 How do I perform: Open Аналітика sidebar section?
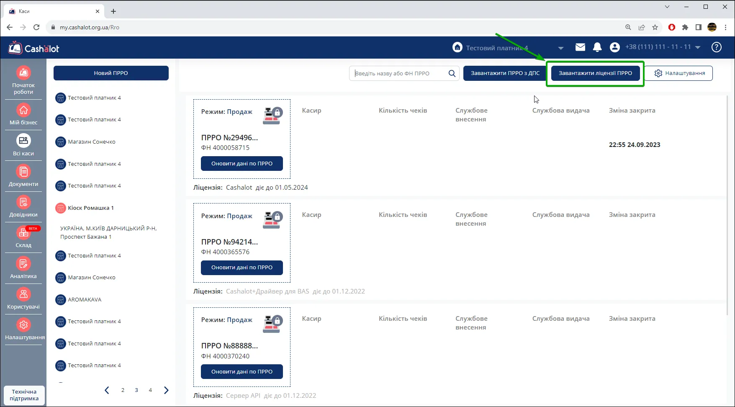[23, 268]
